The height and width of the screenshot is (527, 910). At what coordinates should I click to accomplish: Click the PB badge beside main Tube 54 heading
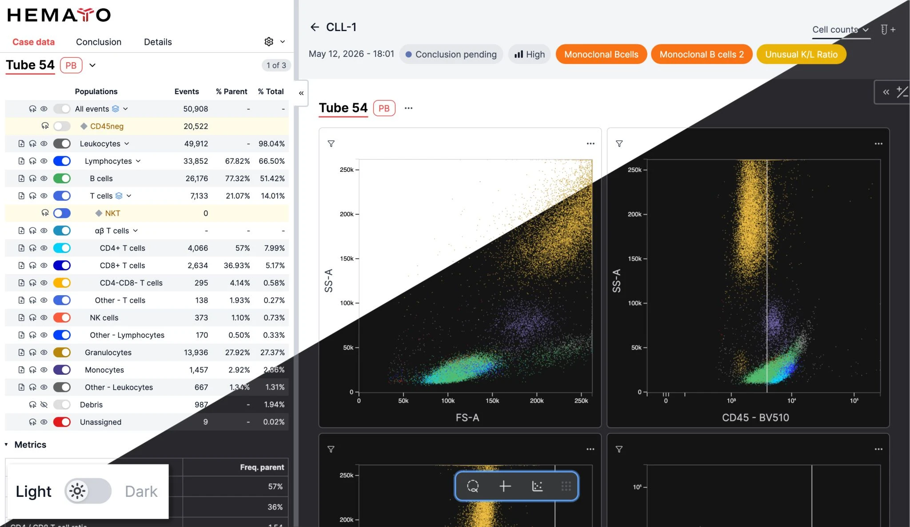pyautogui.click(x=384, y=108)
